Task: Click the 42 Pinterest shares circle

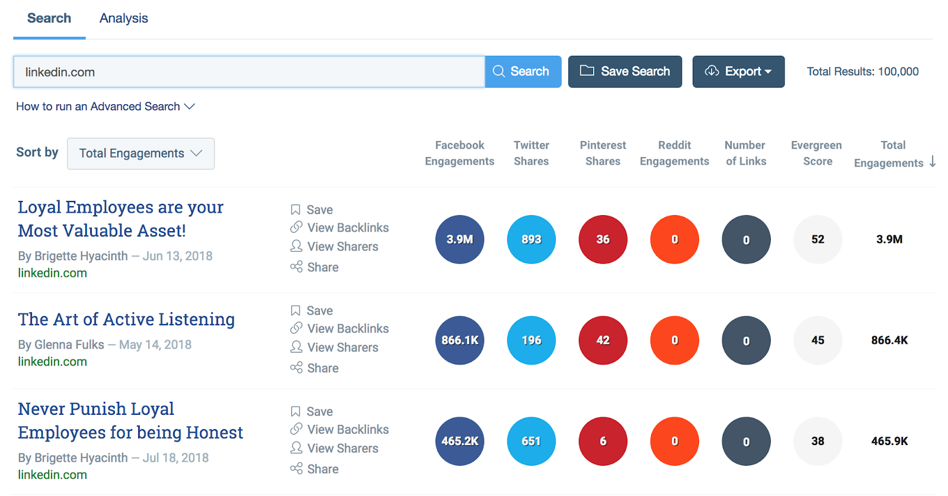Action: tap(603, 340)
